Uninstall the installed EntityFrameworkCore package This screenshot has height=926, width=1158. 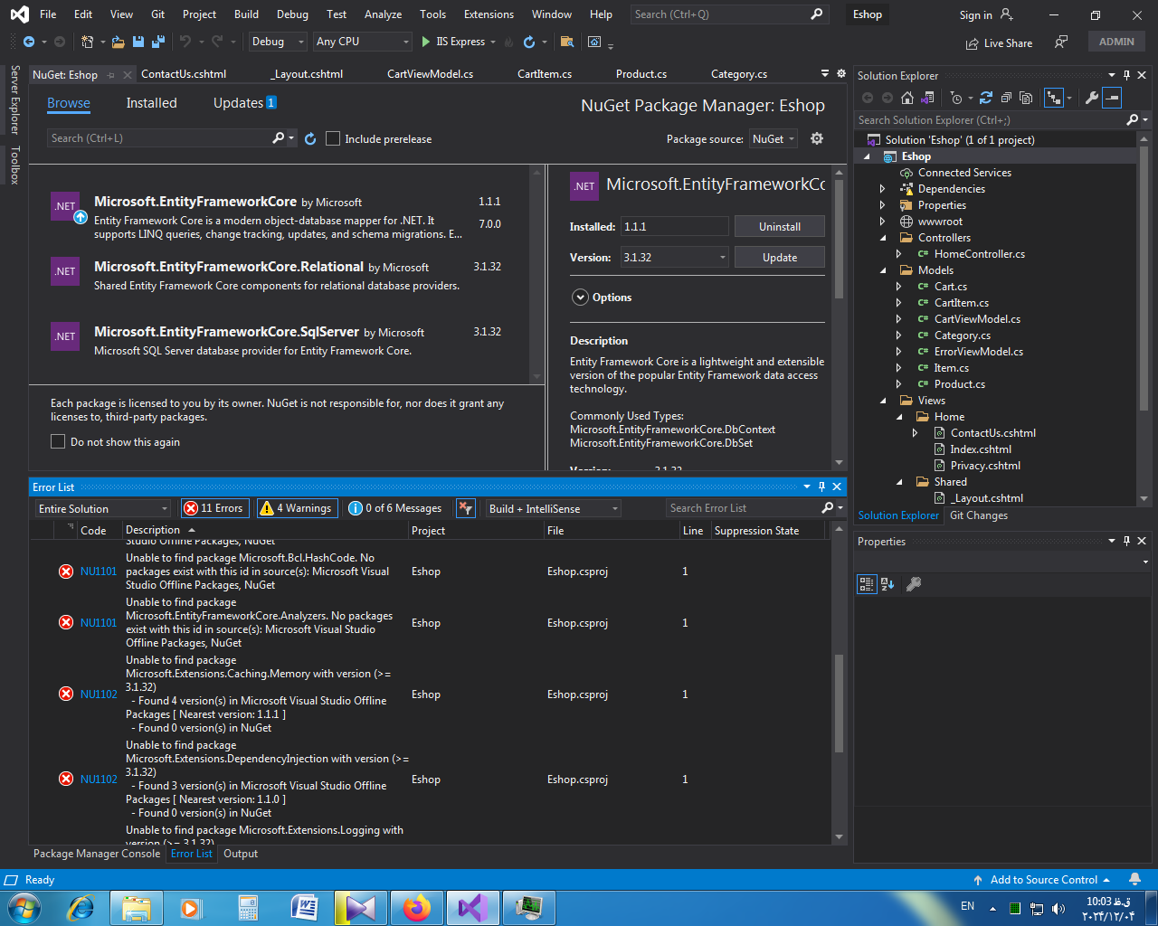[x=779, y=225]
